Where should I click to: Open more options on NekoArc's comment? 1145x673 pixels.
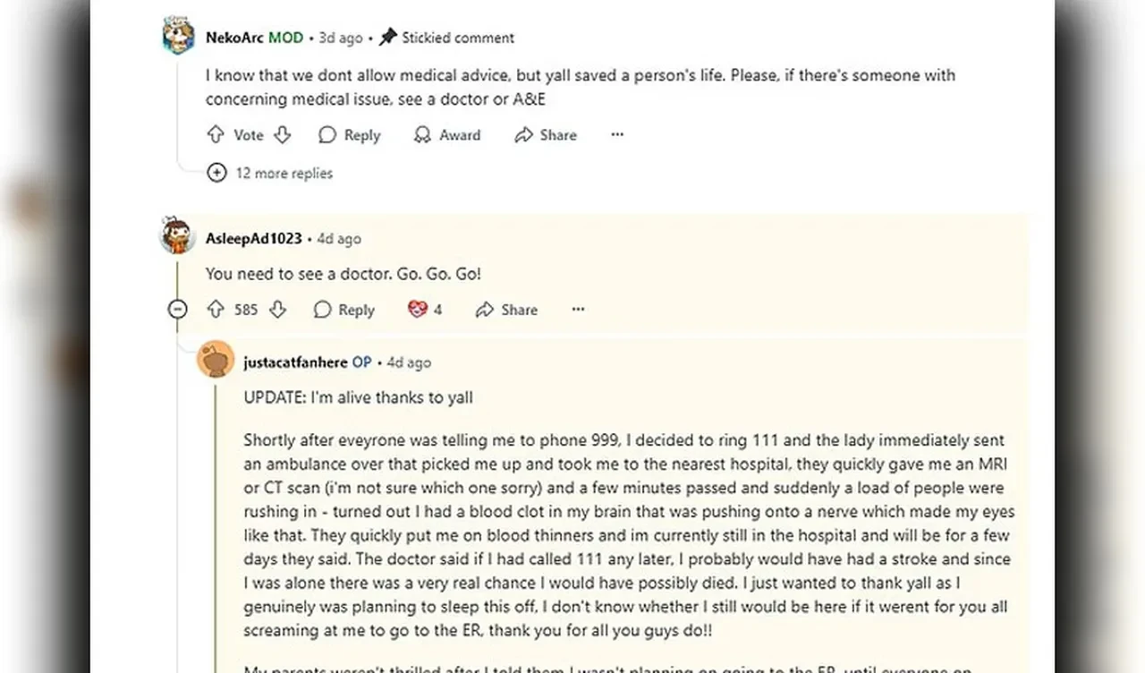pyautogui.click(x=617, y=135)
